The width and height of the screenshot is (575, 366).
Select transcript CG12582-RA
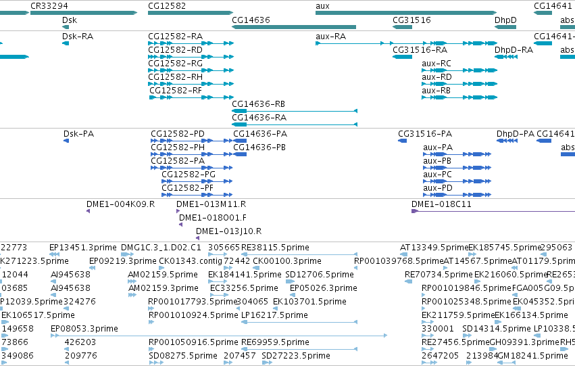coord(175,37)
